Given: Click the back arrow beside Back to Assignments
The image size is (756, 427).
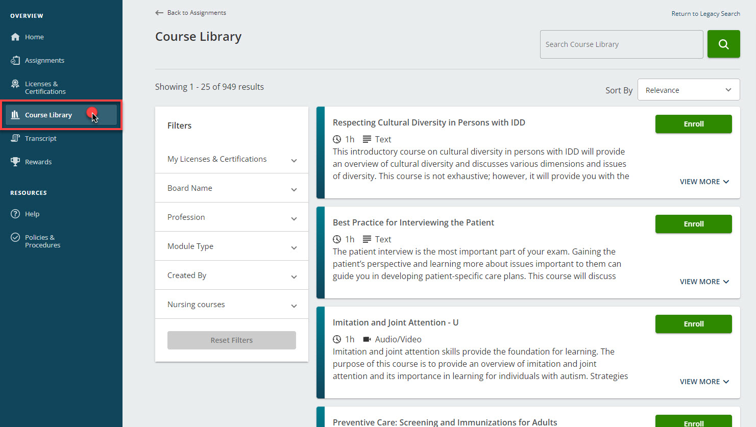Looking at the screenshot, I should pyautogui.click(x=159, y=13).
